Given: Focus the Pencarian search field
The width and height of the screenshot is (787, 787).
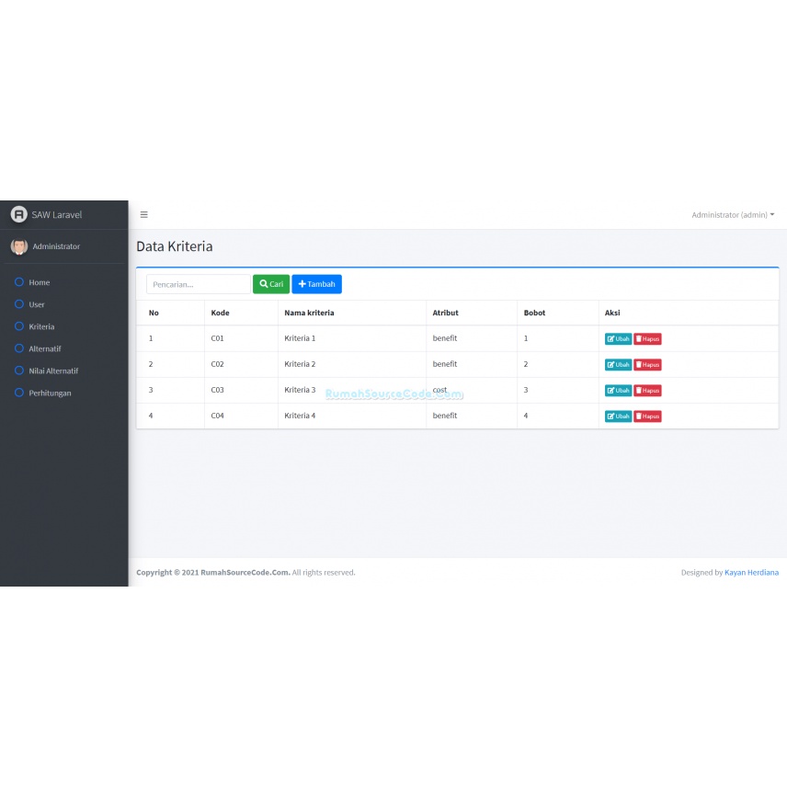Looking at the screenshot, I should [199, 284].
